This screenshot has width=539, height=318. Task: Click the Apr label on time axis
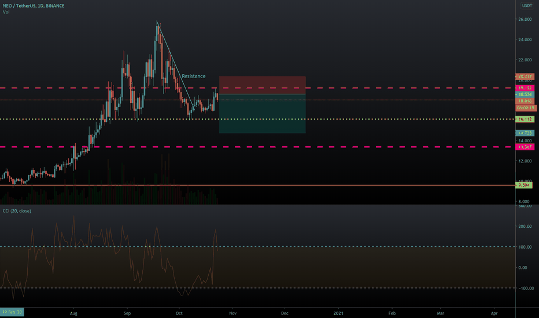494,313
